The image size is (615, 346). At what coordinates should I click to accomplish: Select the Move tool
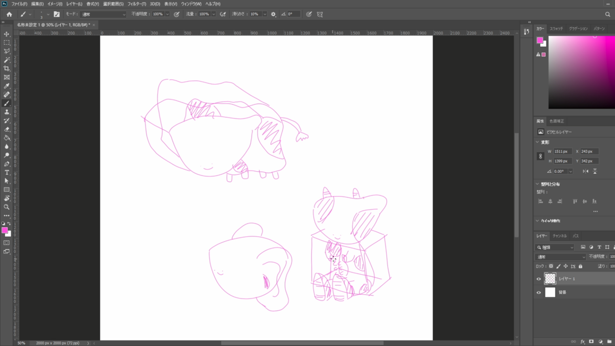7,34
